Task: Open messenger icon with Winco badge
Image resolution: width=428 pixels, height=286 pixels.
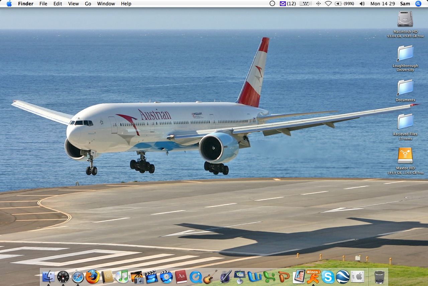Action: (x=313, y=277)
